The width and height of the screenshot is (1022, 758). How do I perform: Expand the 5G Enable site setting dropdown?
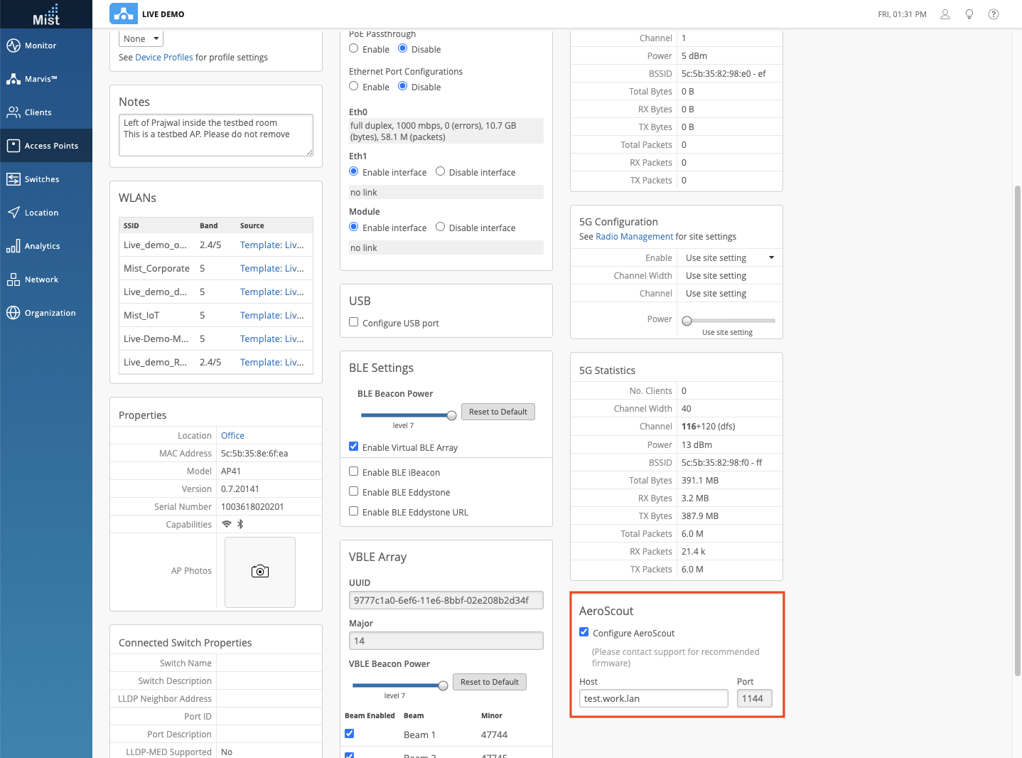pos(729,257)
